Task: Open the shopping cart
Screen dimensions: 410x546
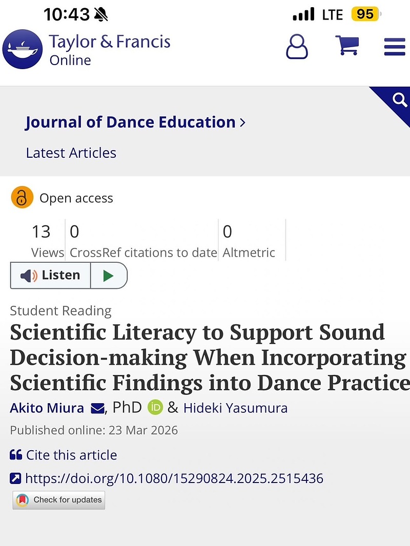Action: [346, 46]
